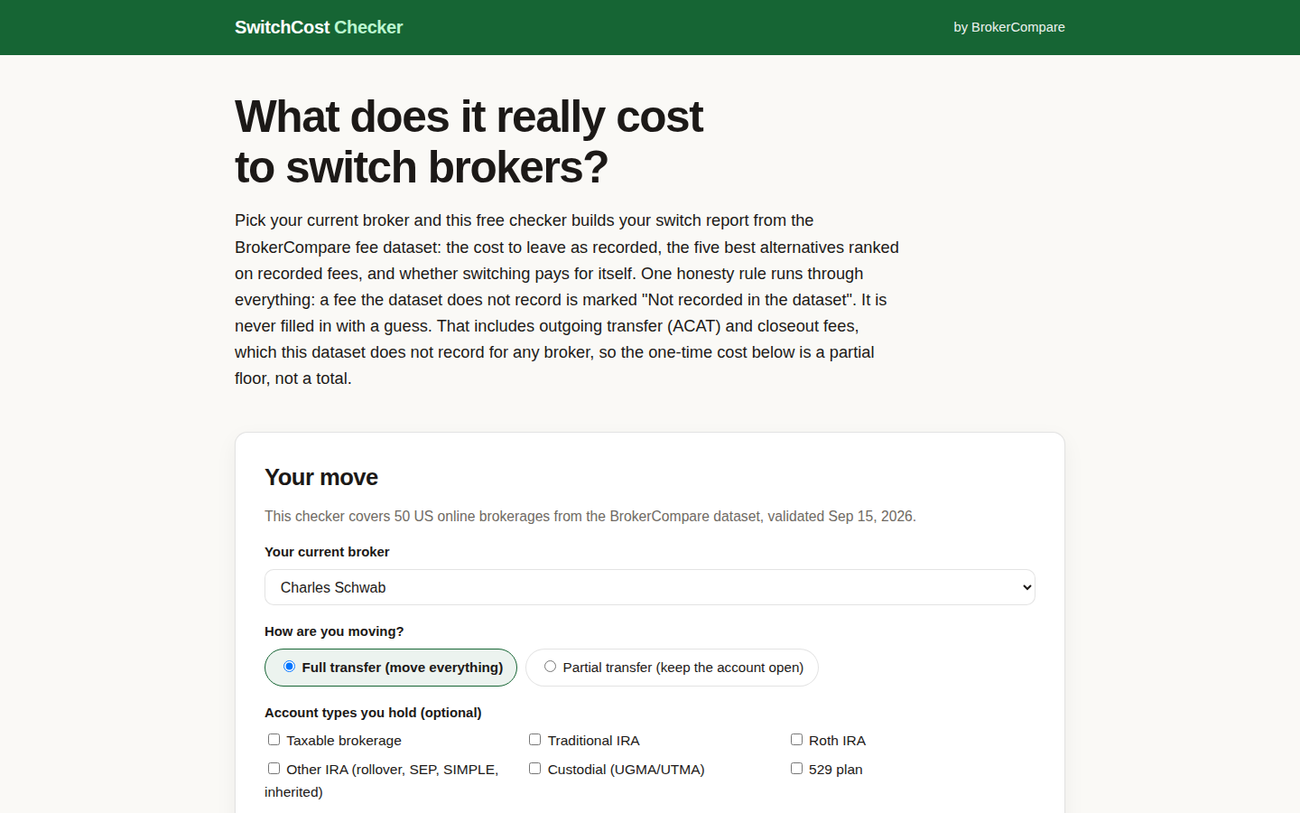Click the 'Your current broker' label

327,552
